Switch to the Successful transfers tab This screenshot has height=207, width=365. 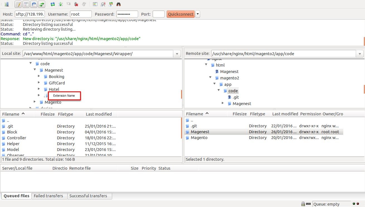pyautogui.click(x=88, y=196)
